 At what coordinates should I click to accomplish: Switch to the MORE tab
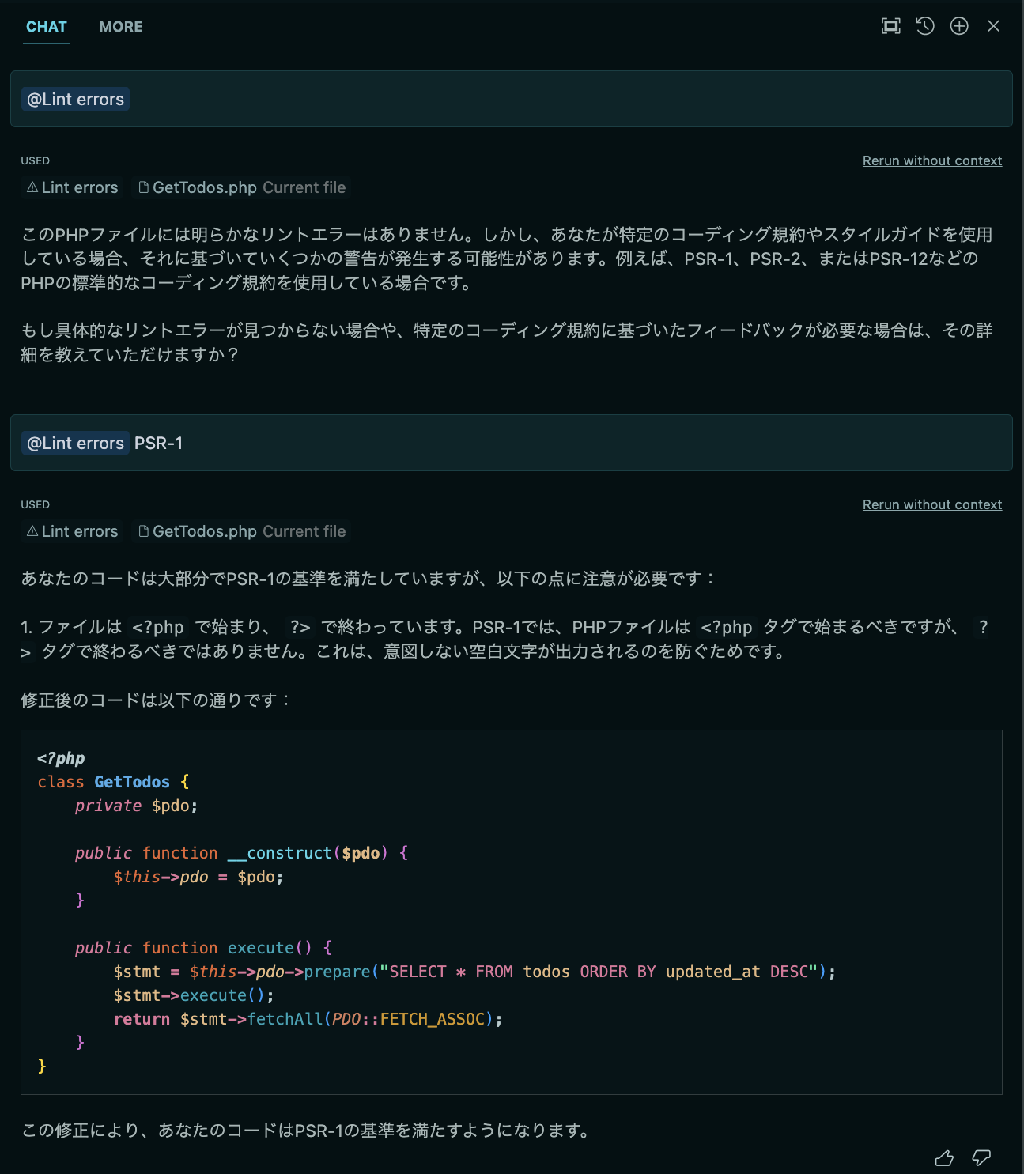point(120,26)
